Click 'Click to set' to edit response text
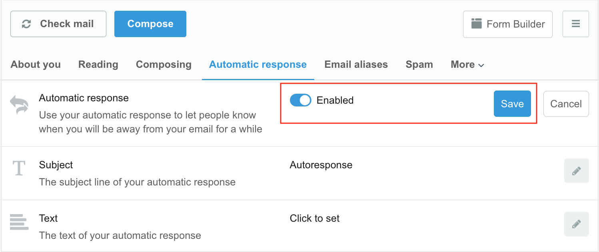The width and height of the screenshot is (599, 252). [x=315, y=218]
